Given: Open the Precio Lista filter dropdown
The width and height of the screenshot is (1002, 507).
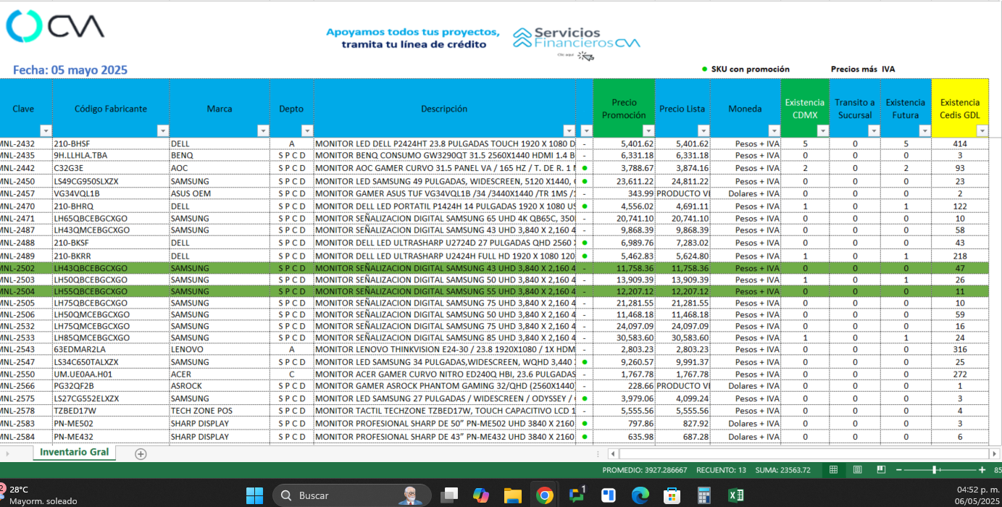Looking at the screenshot, I should [x=704, y=131].
